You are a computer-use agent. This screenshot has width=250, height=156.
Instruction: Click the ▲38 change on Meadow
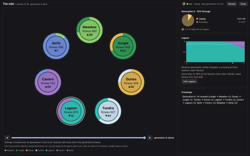click(90, 35)
